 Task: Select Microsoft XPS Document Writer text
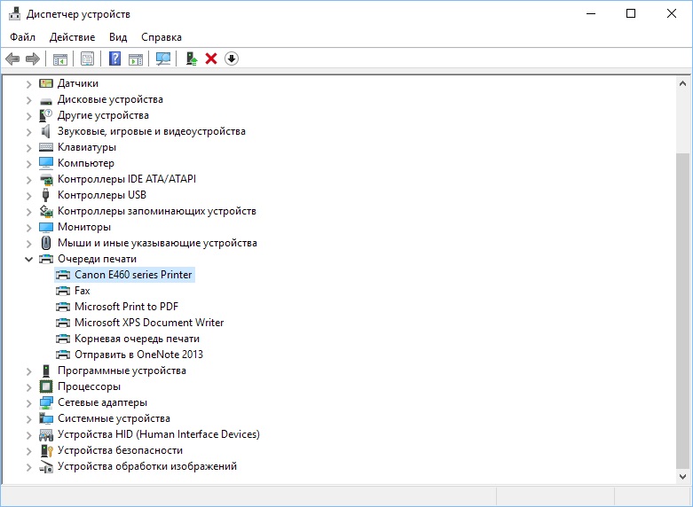pyautogui.click(x=149, y=323)
